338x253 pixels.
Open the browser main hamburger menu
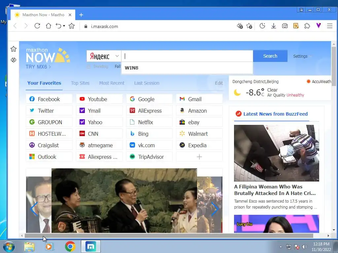point(330,26)
